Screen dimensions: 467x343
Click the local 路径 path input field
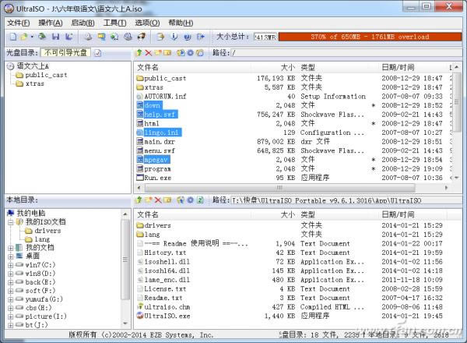tap(346, 200)
